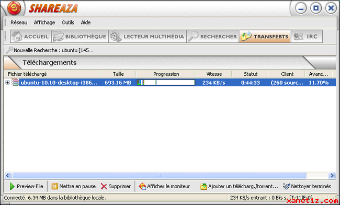Click the Téléchargements panel header
Viewport: 340px width, 205px height.
(x=50, y=63)
